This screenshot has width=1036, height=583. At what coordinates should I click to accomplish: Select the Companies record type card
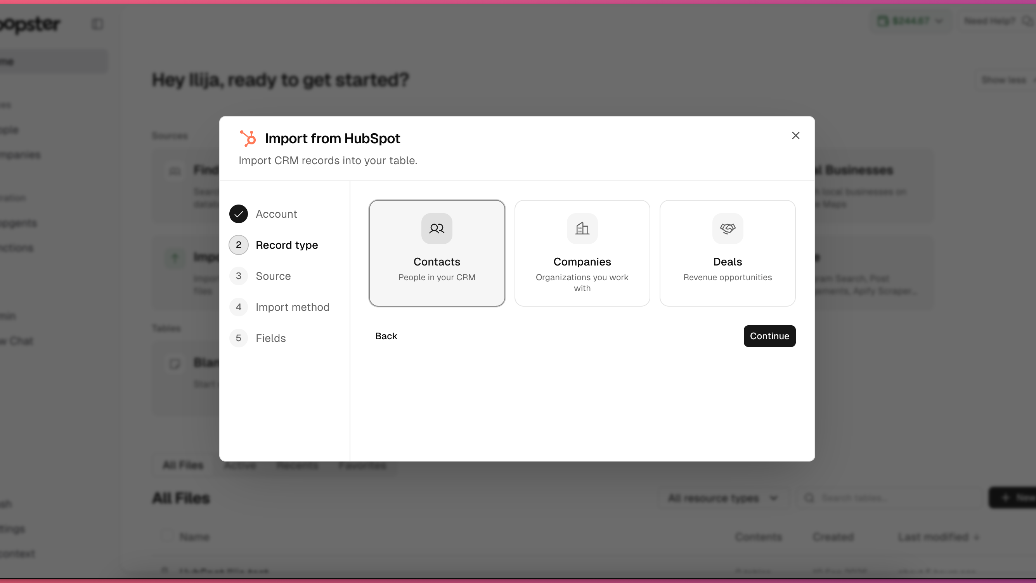(582, 253)
